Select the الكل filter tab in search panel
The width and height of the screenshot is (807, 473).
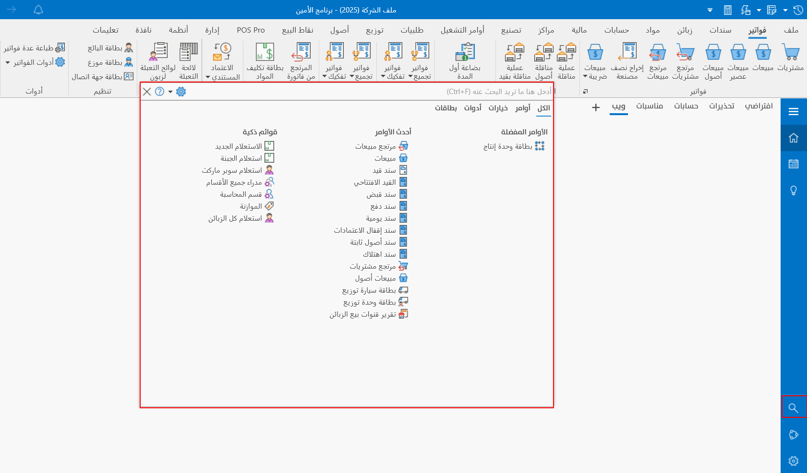coord(543,108)
